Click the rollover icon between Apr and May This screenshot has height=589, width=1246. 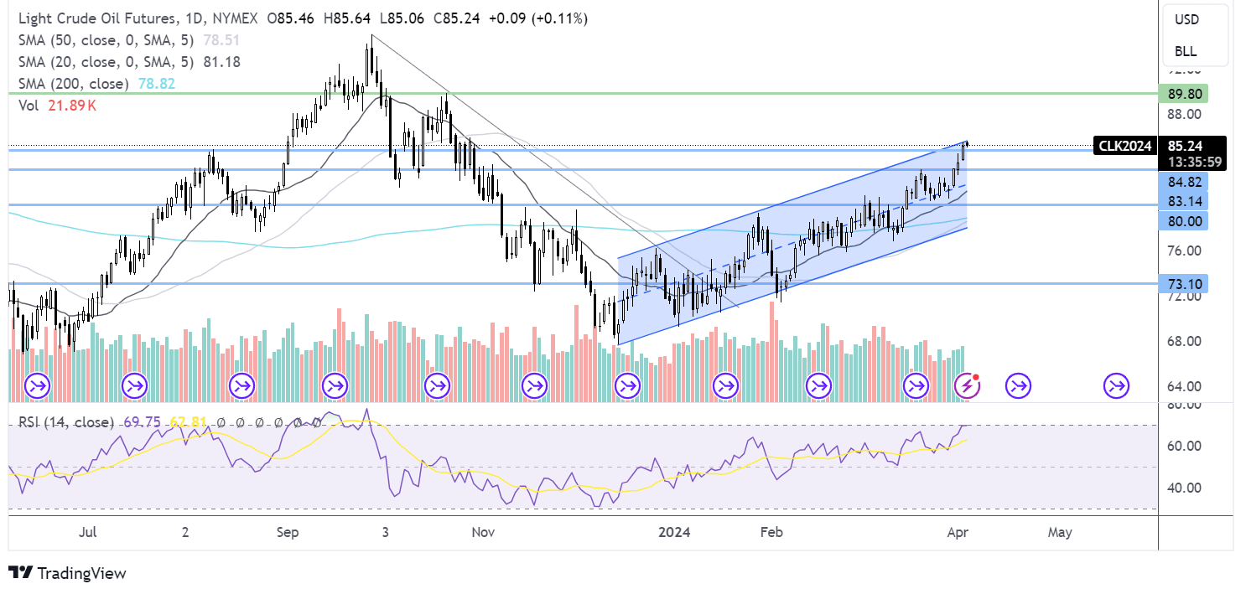(1018, 386)
